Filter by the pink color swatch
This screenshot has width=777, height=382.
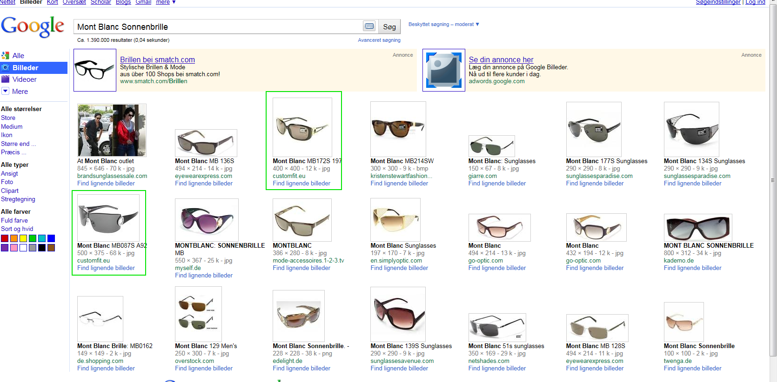14,248
